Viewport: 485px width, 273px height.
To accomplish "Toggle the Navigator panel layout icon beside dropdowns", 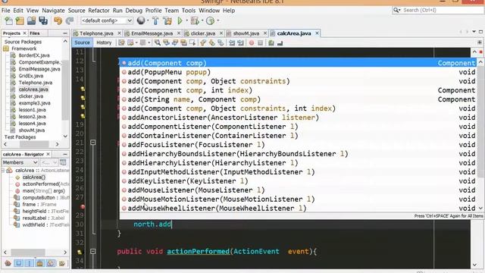I will (63, 162).
